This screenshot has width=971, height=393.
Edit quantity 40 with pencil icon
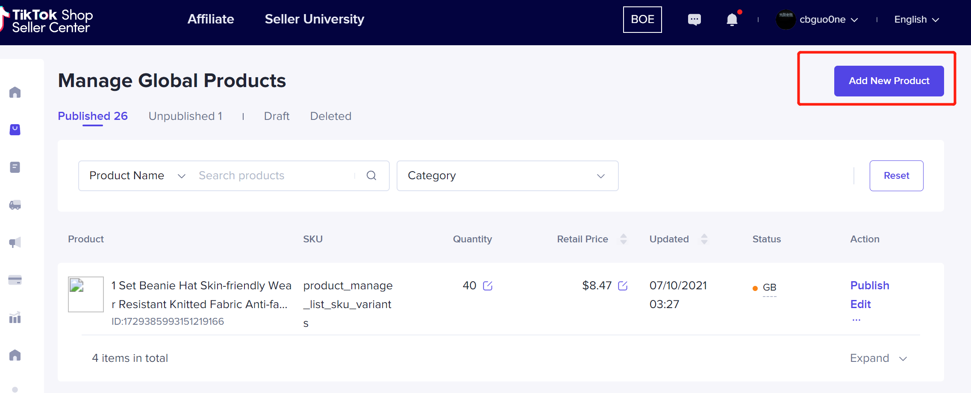click(488, 286)
